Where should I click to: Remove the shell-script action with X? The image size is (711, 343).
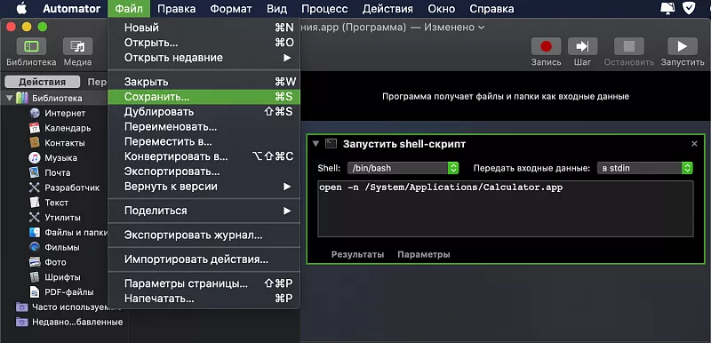tap(694, 144)
